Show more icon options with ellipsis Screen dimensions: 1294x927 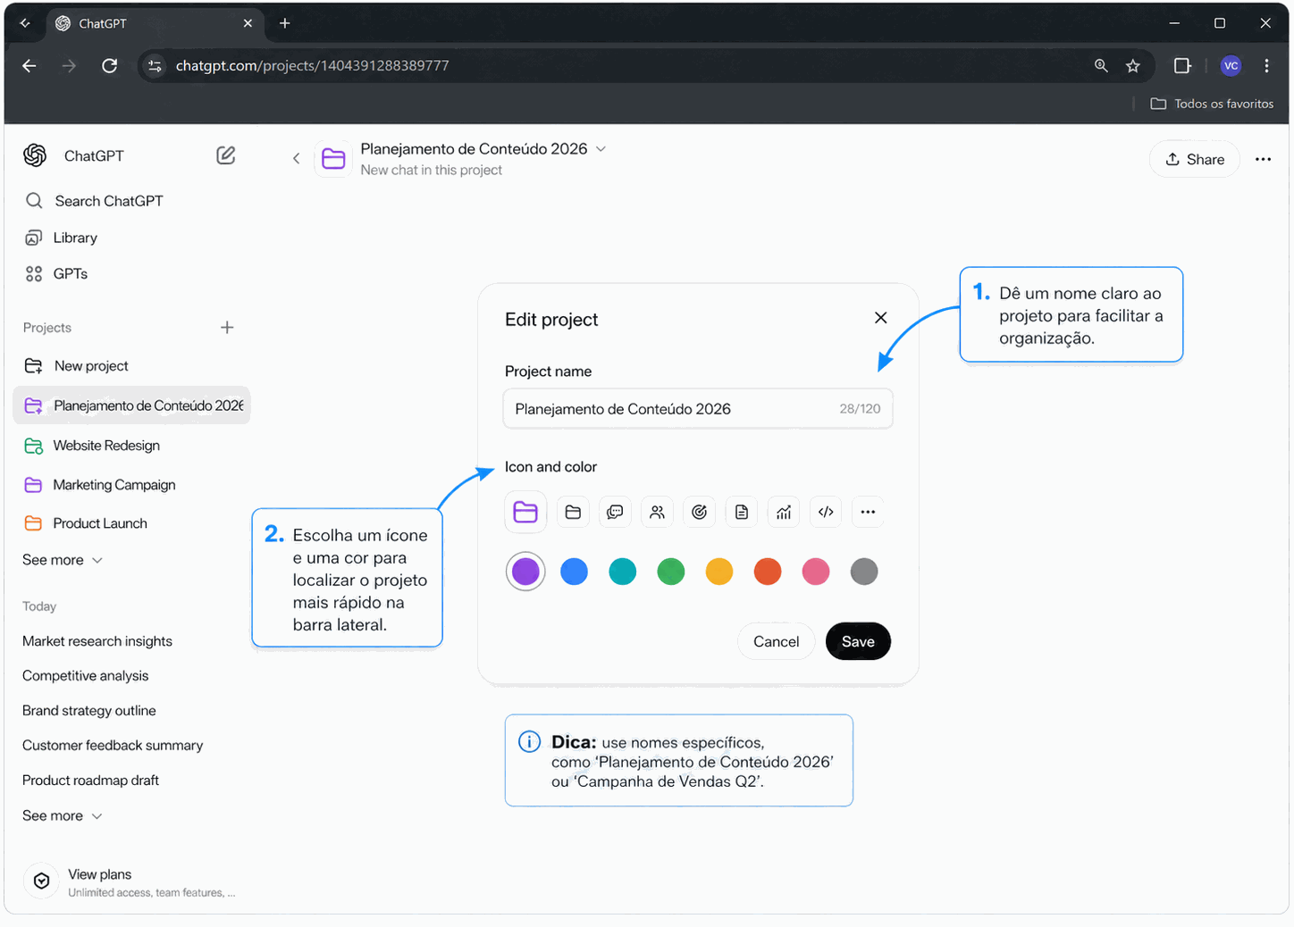tap(868, 512)
